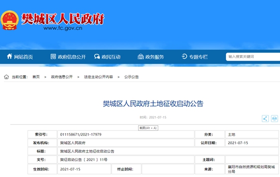Click the document icon beside 政府信息公开
Viewport: 280px width, 177px height.
53,56
